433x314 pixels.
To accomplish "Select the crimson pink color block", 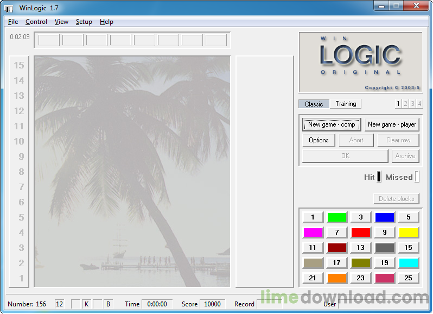I will click(384, 278).
